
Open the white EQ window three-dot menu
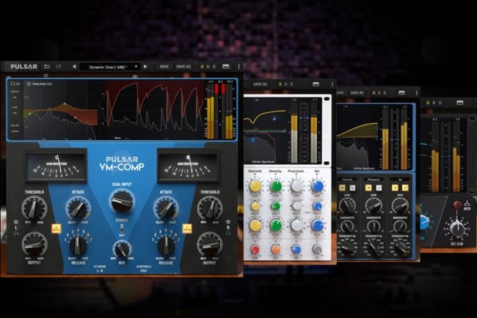pos(332,84)
